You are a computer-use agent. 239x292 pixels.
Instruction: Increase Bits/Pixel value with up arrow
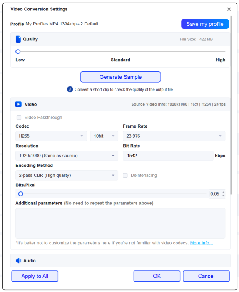click(224, 192)
